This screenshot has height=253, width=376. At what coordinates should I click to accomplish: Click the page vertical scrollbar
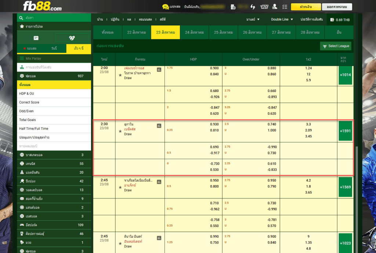[357, 199]
